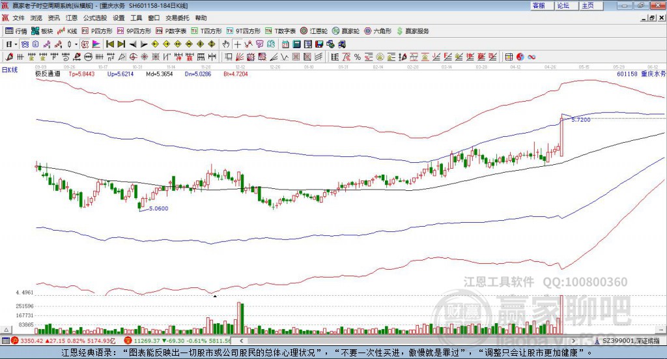Jump to first bar button

pos(109,44)
